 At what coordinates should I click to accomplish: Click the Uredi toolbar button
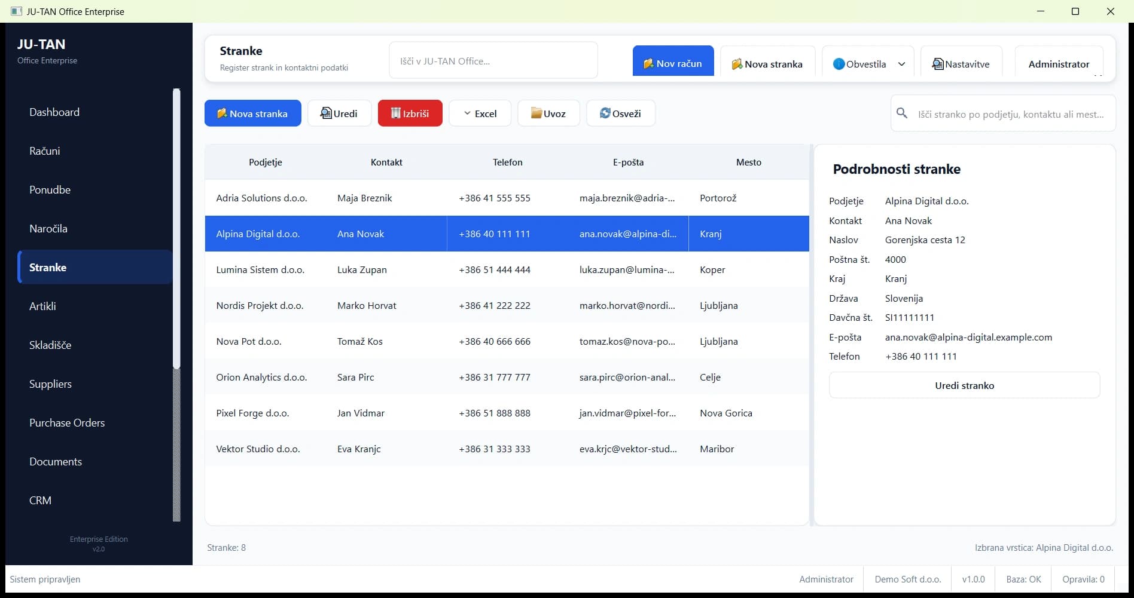coord(339,113)
